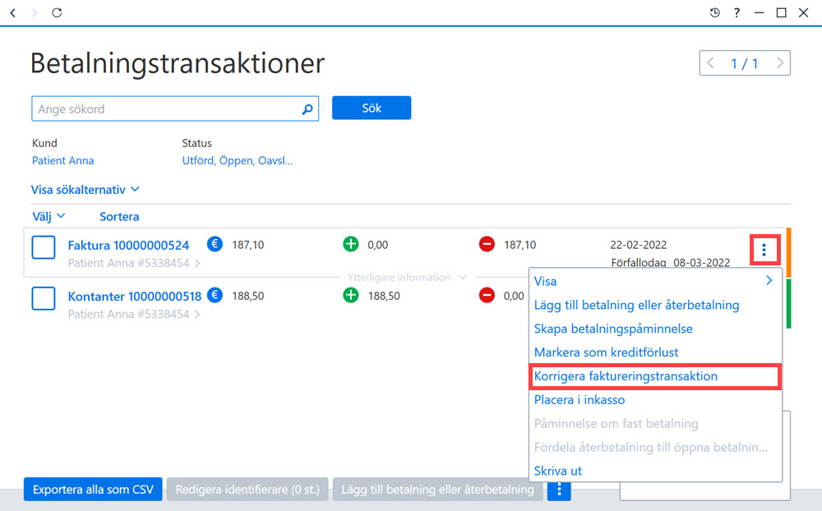Expand Visa sökalternativ
The width and height of the screenshot is (822, 511).
85,190
